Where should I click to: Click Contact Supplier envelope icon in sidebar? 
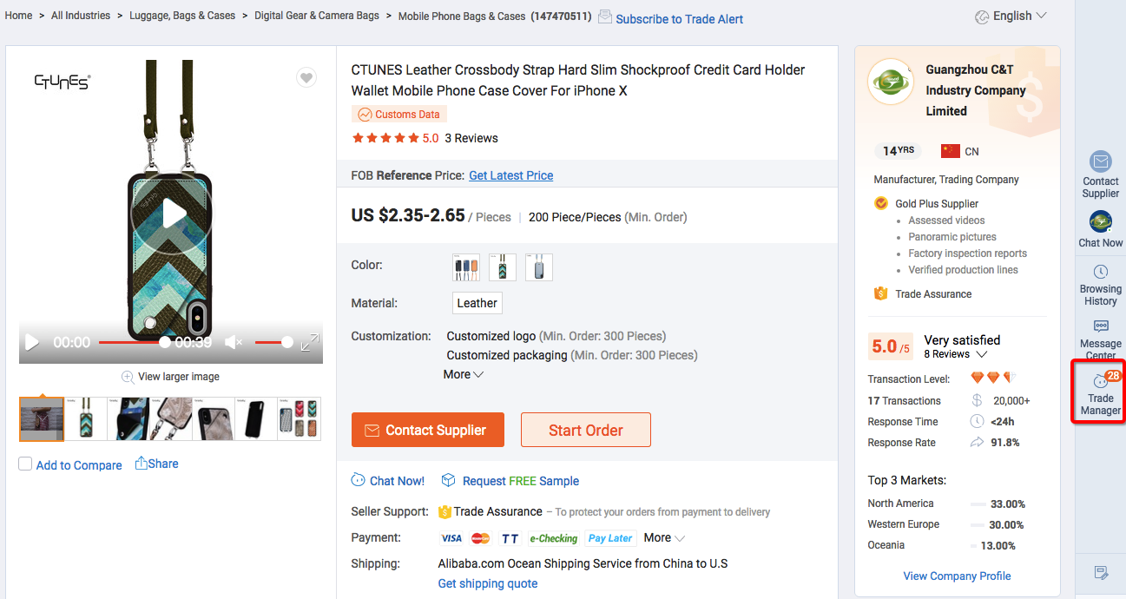point(1101,161)
